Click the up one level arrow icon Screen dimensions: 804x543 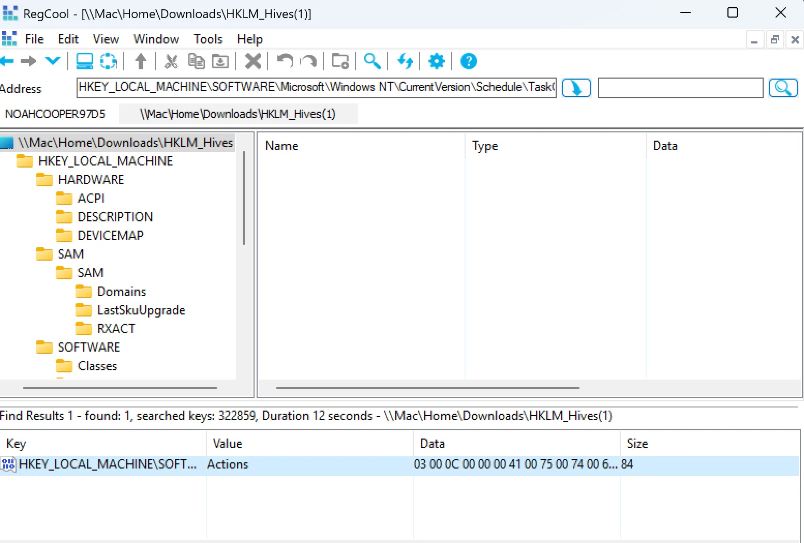pyautogui.click(x=140, y=62)
